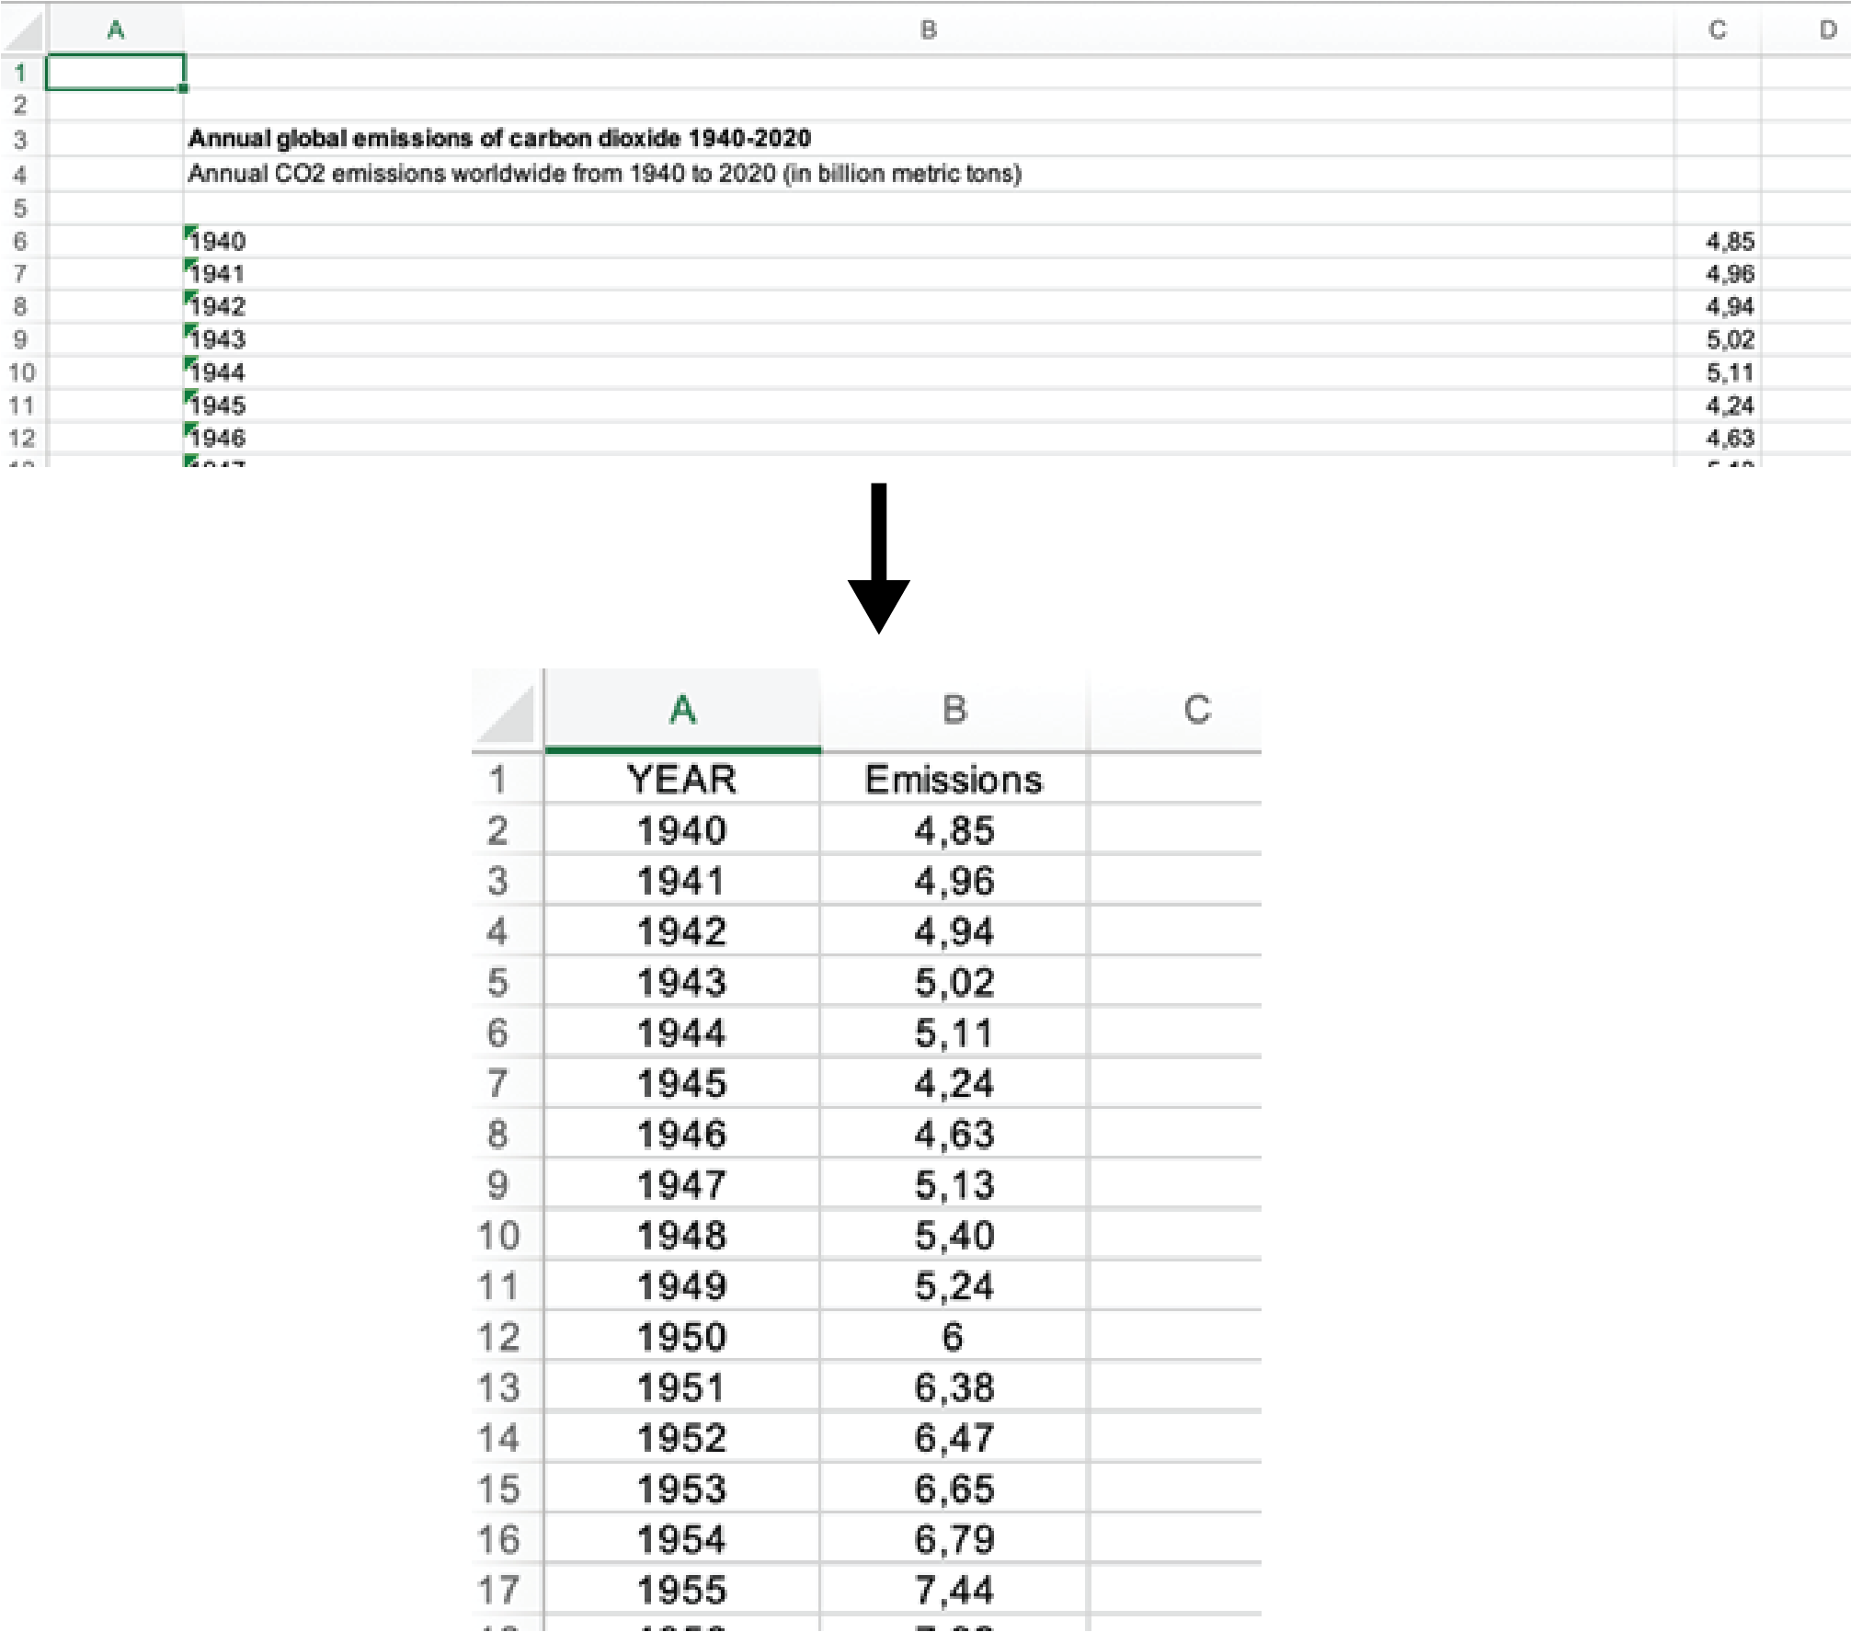Click the YEAR header cell

[681, 780]
